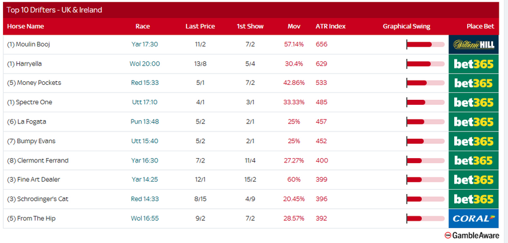Click the Coral logo for From The Hip

click(474, 218)
